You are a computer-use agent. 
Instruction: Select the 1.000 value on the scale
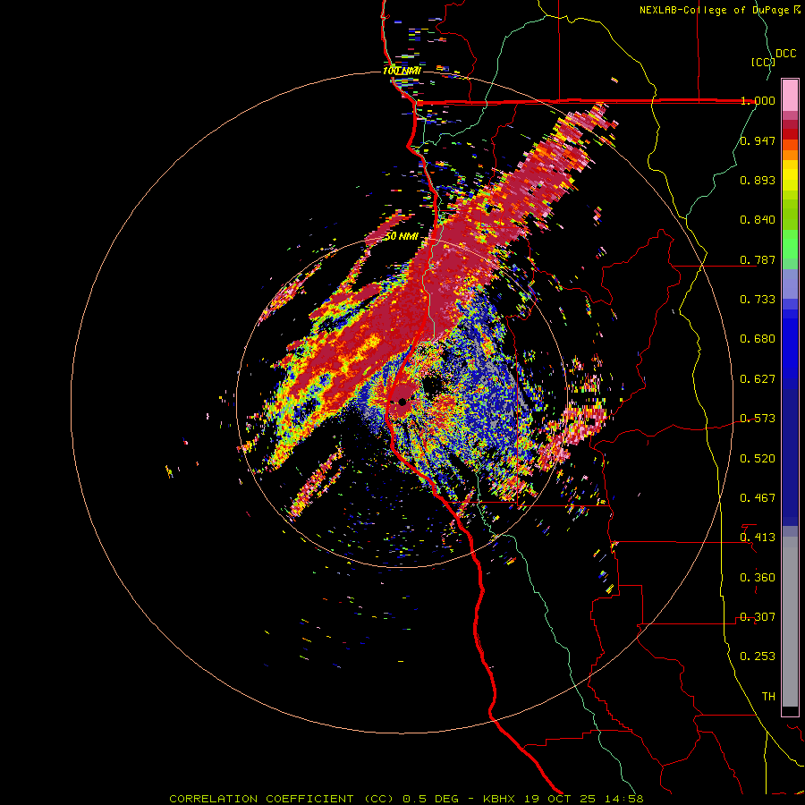click(x=758, y=100)
